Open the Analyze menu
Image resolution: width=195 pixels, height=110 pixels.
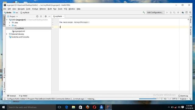click(35, 9)
